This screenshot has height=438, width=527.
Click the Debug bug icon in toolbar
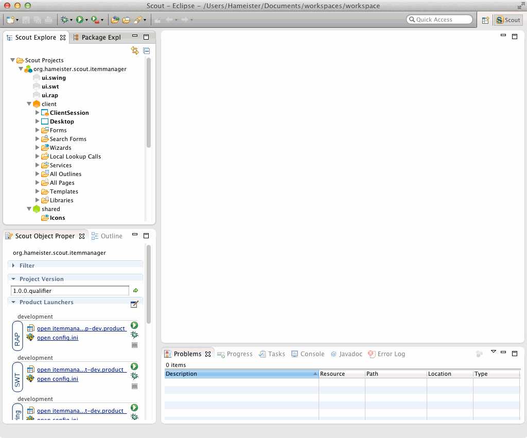point(64,20)
